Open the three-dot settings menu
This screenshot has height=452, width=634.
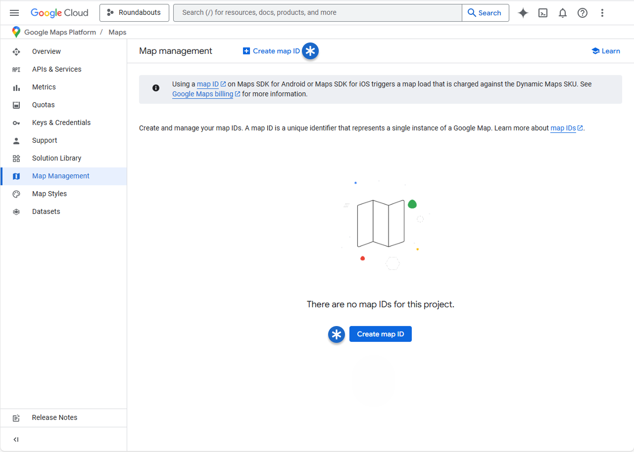(602, 13)
